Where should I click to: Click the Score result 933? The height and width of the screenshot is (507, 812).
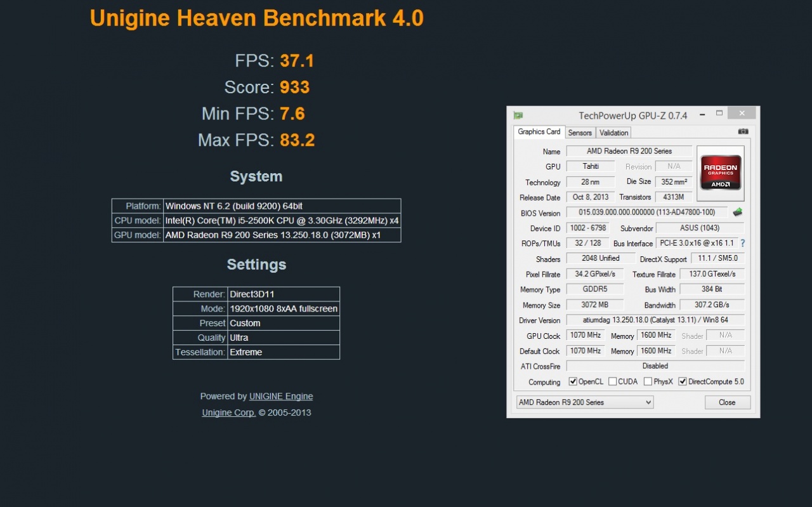(294, 87)
